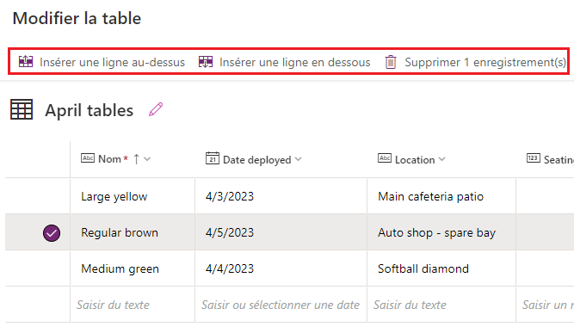The image size is (574, 333).
Task: Click the Date deployed column header label
Action: point(257,160)
